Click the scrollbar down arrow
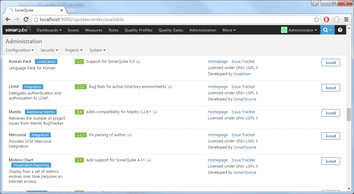The height and width of the screenshot is (194, 354). coord(349,189)
